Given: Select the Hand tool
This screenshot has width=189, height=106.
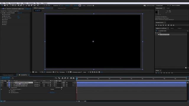Looking at the screenshot, I should [x=5, y=5].
